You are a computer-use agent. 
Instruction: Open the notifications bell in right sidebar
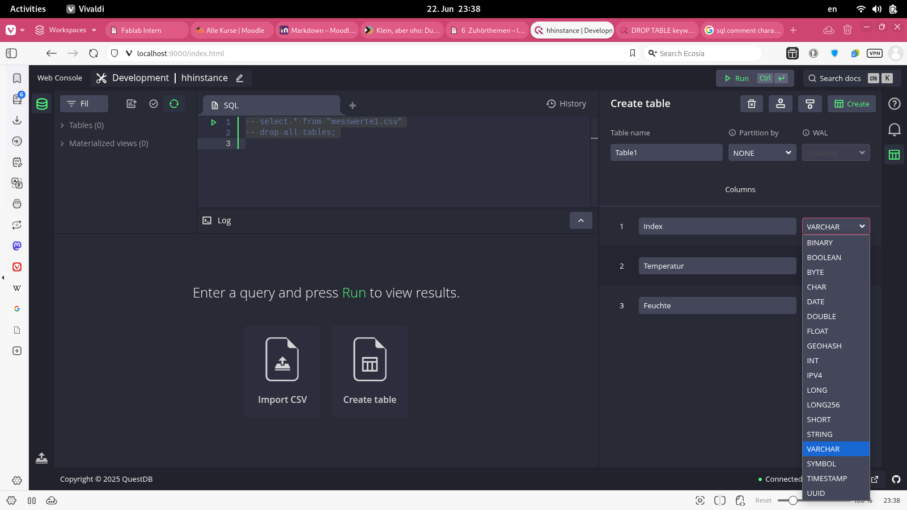pyautogui.click(x=894, y=130)
